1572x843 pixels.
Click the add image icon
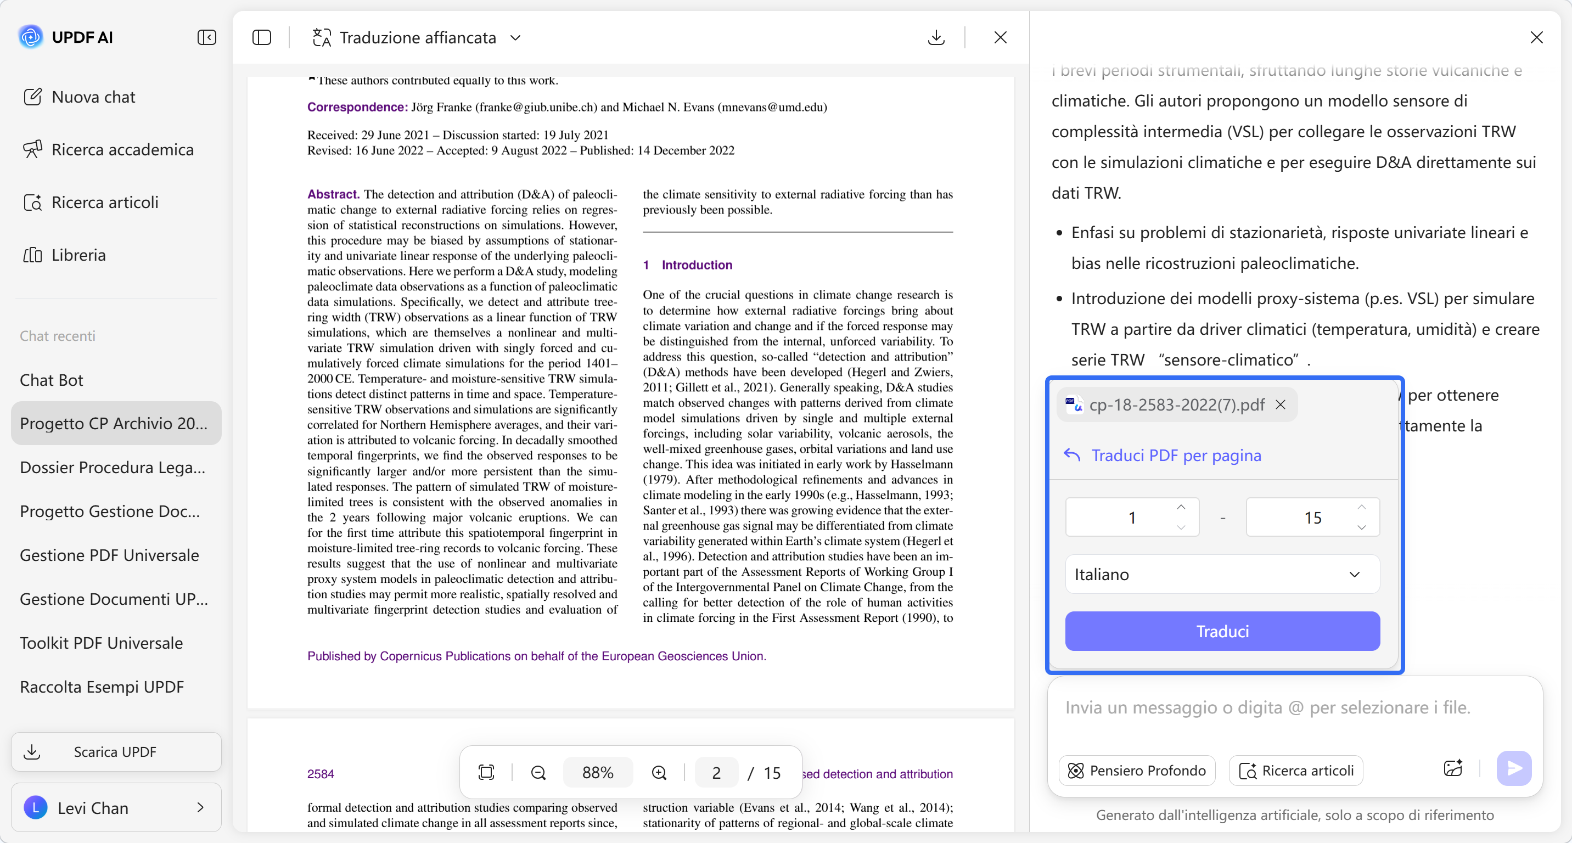(x=1453, y=768)
